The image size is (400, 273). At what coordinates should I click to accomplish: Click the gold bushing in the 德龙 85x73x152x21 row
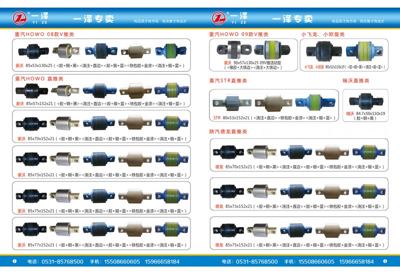332,192
